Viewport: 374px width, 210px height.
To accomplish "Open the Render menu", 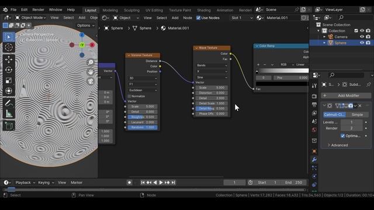I will click(38, 10).
